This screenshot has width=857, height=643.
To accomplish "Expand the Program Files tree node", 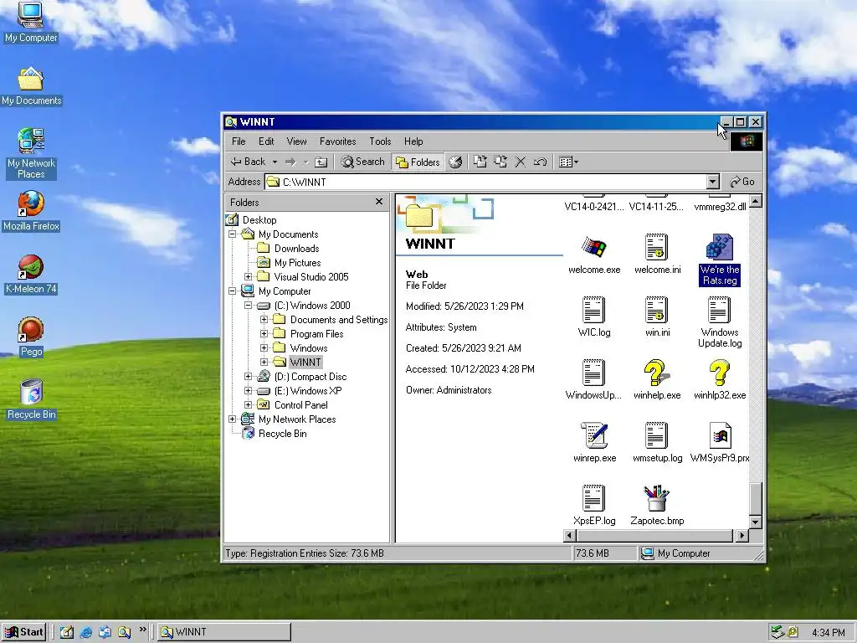I will pyautogui.click(x=264, y=333).
